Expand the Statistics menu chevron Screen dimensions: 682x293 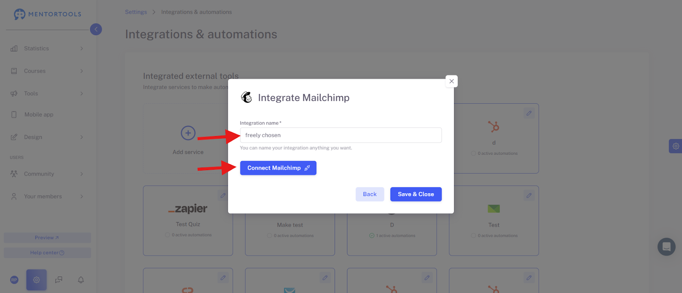pos(81,48)
